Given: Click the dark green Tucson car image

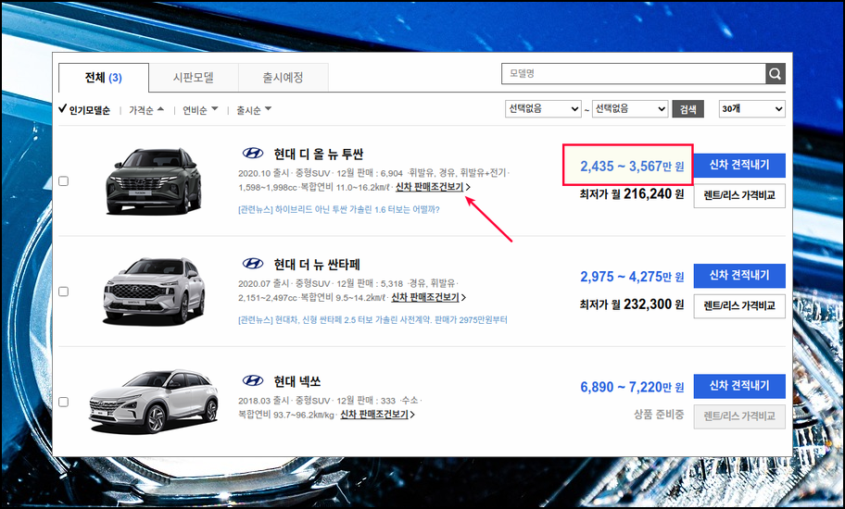Looking at the screenshot, I should 154,180.
